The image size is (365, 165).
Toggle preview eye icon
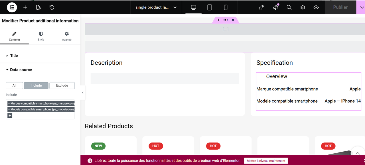[x=316, y=7]
